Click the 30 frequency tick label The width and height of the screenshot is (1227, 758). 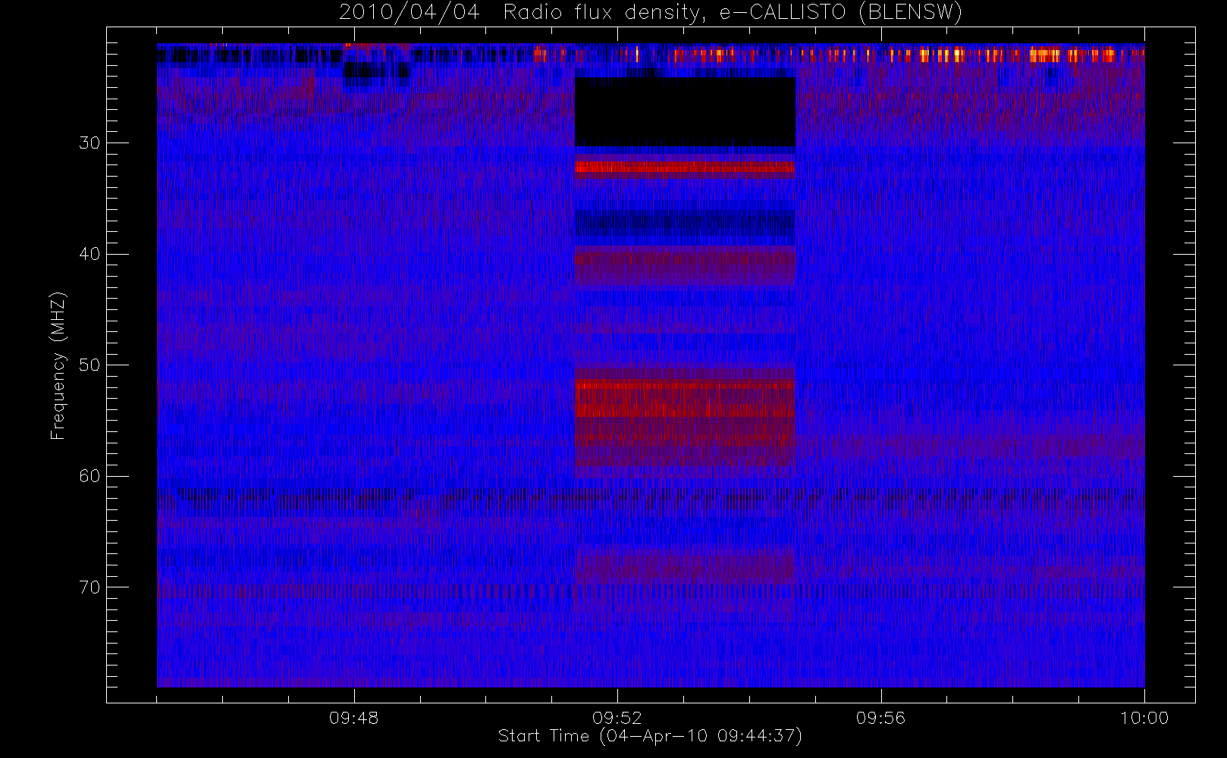pyautogui.click(x=89, y=143)
